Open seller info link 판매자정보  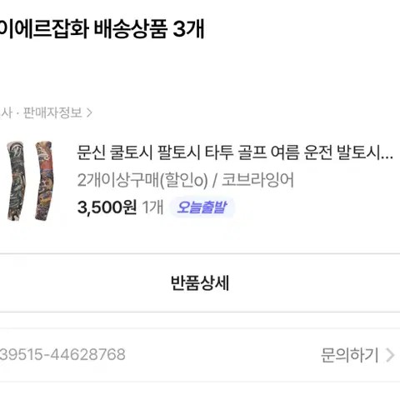tap(52, 112)
